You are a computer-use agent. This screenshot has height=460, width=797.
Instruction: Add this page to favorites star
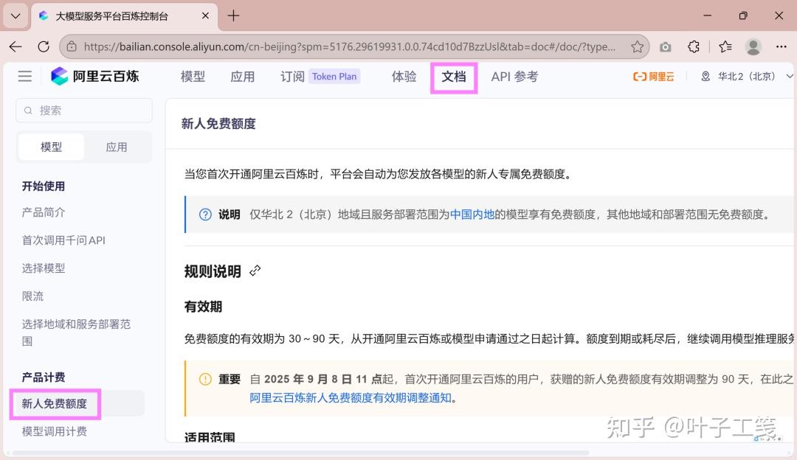point(637,46)
